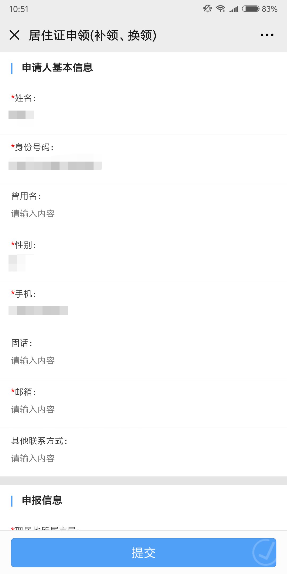The width and height of the screenshot is (287, 574).
Task: Tap the clock time in status bar
Action: point(19,9)
